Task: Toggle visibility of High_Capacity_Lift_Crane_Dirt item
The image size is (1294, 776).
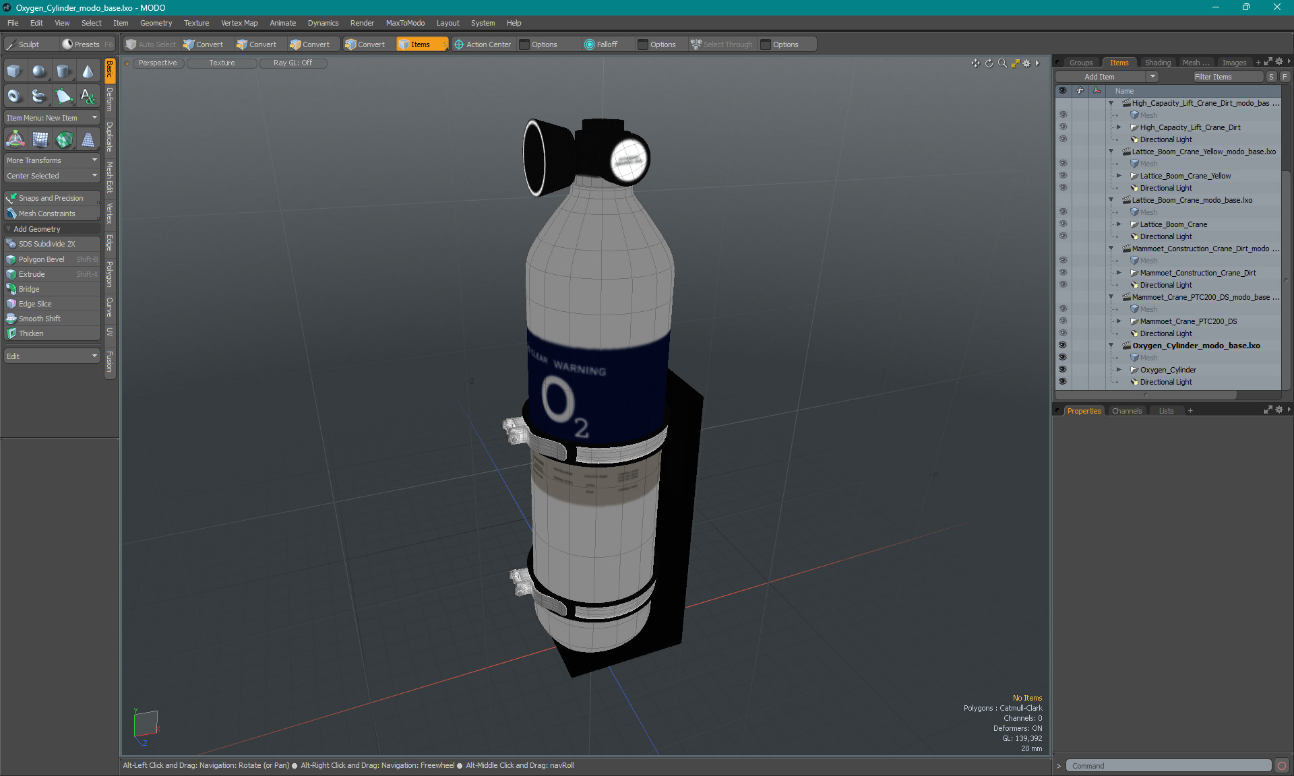Action: click(1063, 127)
